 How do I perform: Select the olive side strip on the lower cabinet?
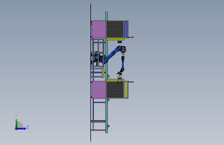[x=126, y=90]
